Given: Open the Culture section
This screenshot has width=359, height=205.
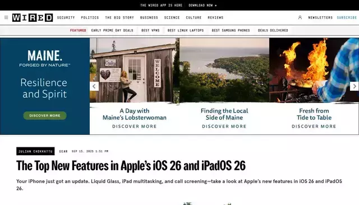Looking at the screenshot, I should click(194, 17).
